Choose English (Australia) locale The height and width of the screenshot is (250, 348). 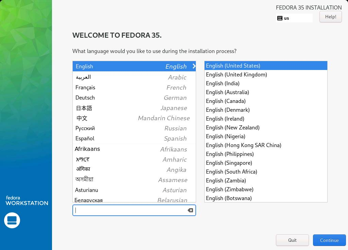pos(266,92)
